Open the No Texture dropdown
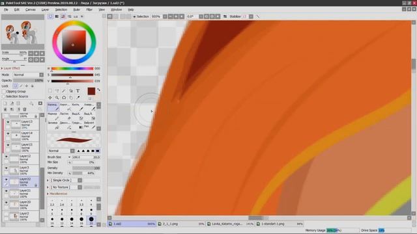Screen dimensions: 417x234 tap(79, 187)
